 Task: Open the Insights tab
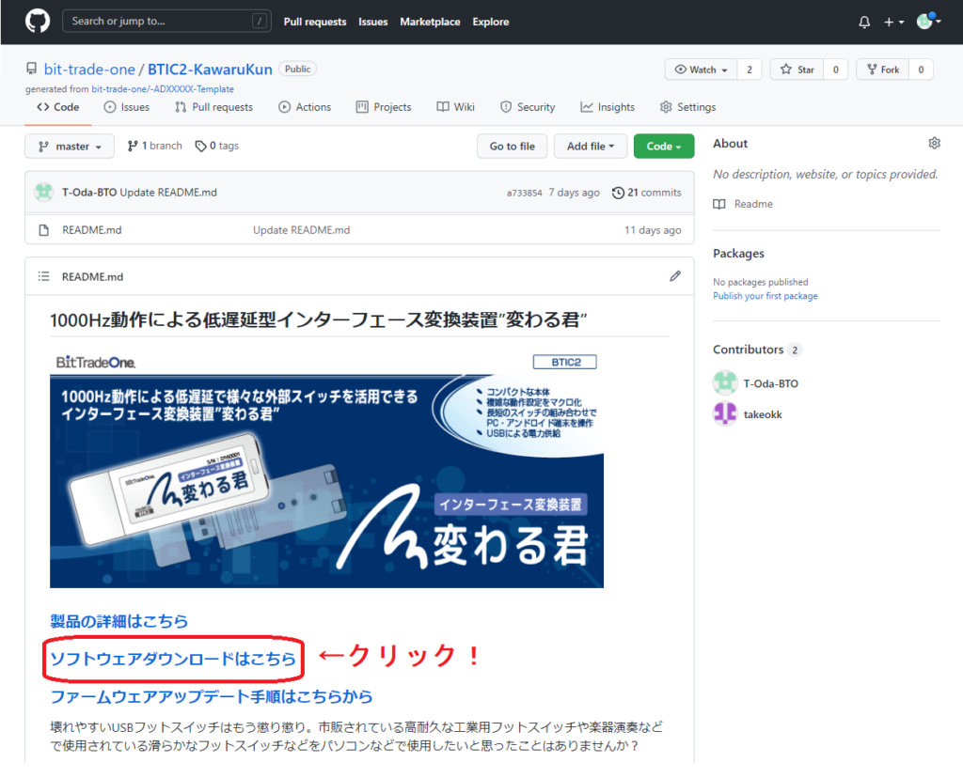click(608, 107)
